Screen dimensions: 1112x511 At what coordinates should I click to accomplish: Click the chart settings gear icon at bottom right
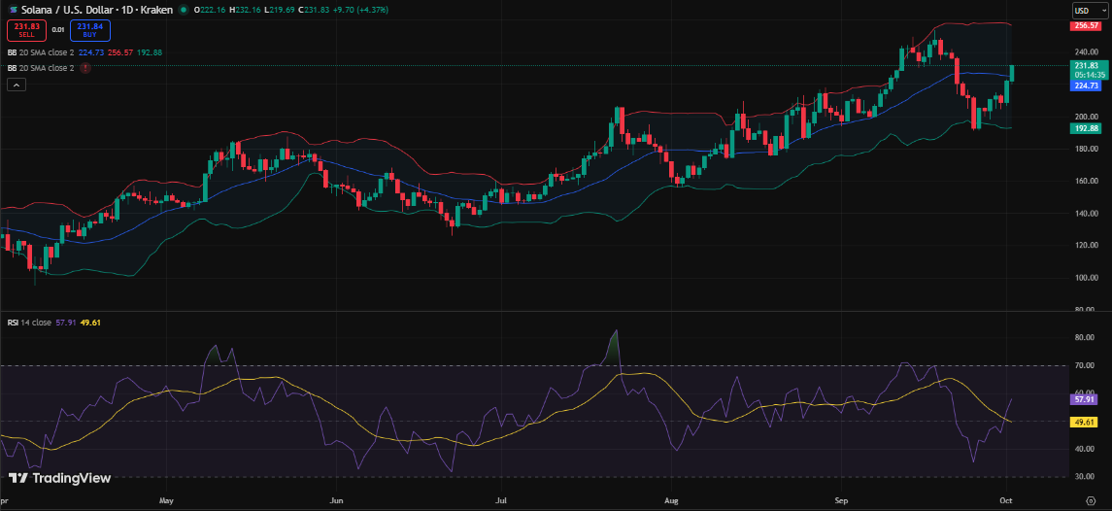[1091, 502]
